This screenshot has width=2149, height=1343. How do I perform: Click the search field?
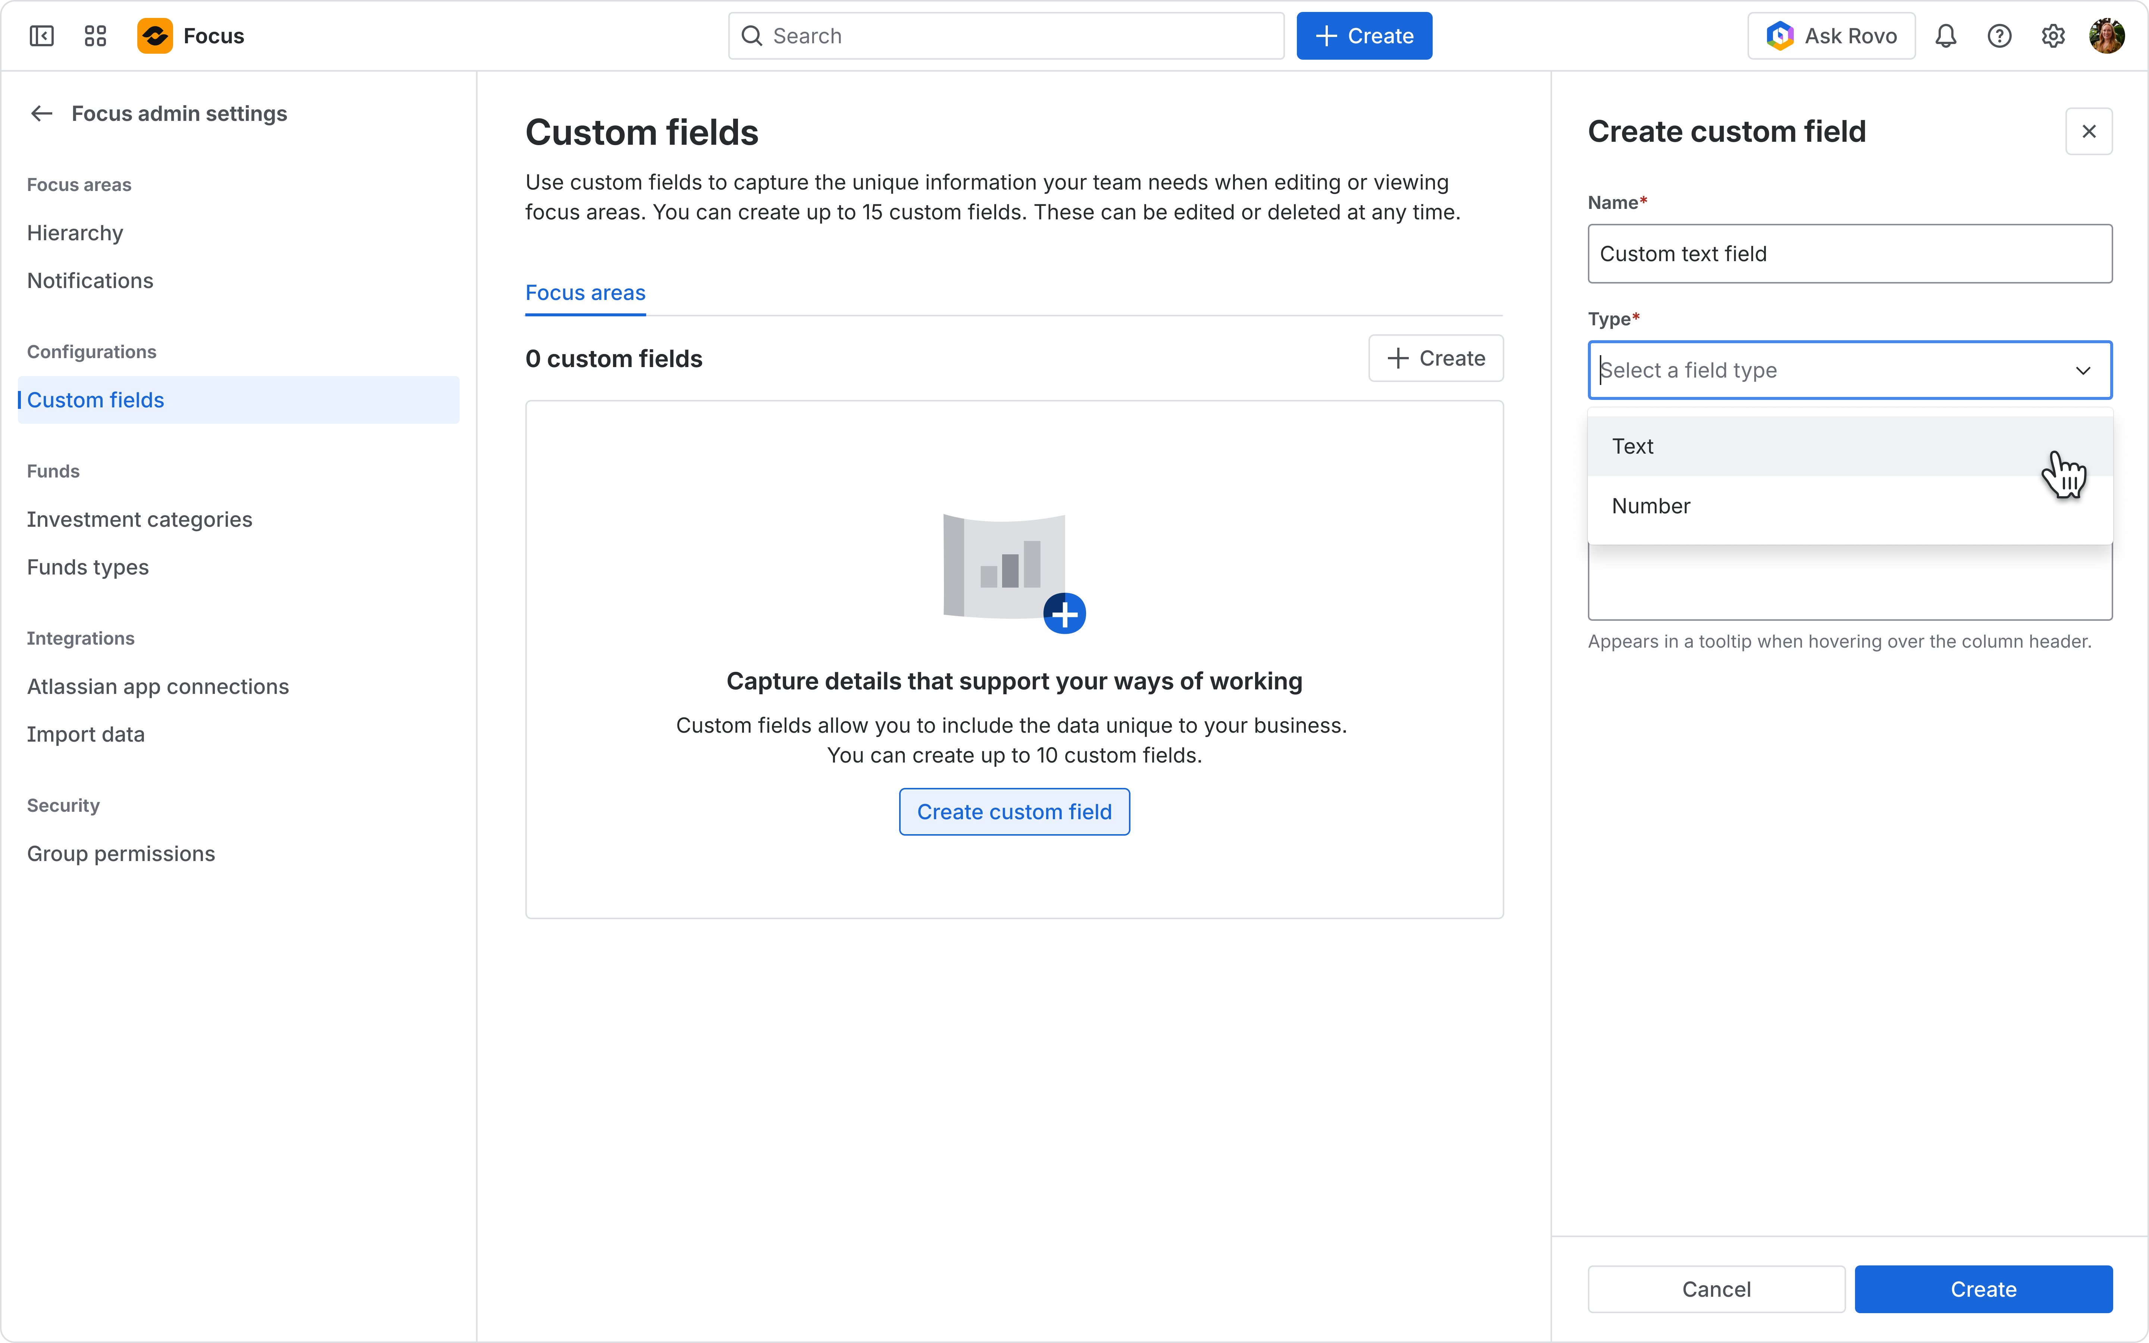pos(1006,35)
